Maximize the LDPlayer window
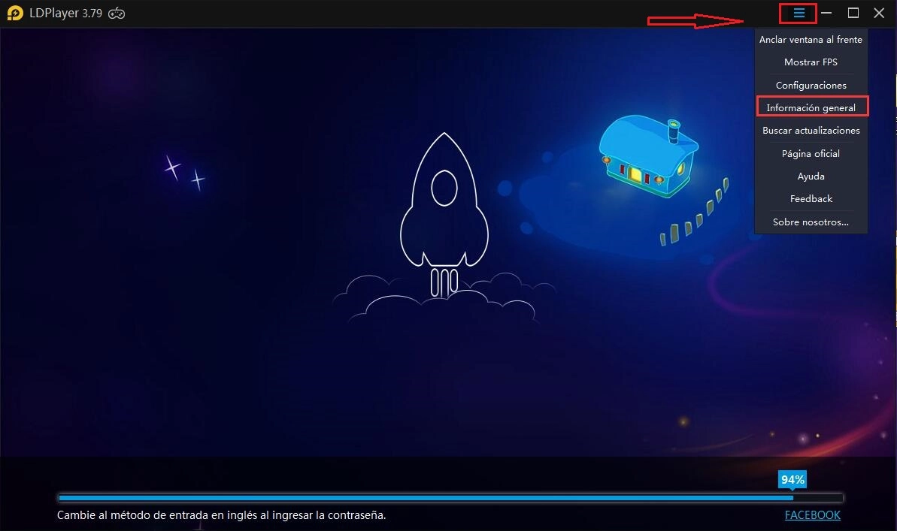 (x=853, y=13)
